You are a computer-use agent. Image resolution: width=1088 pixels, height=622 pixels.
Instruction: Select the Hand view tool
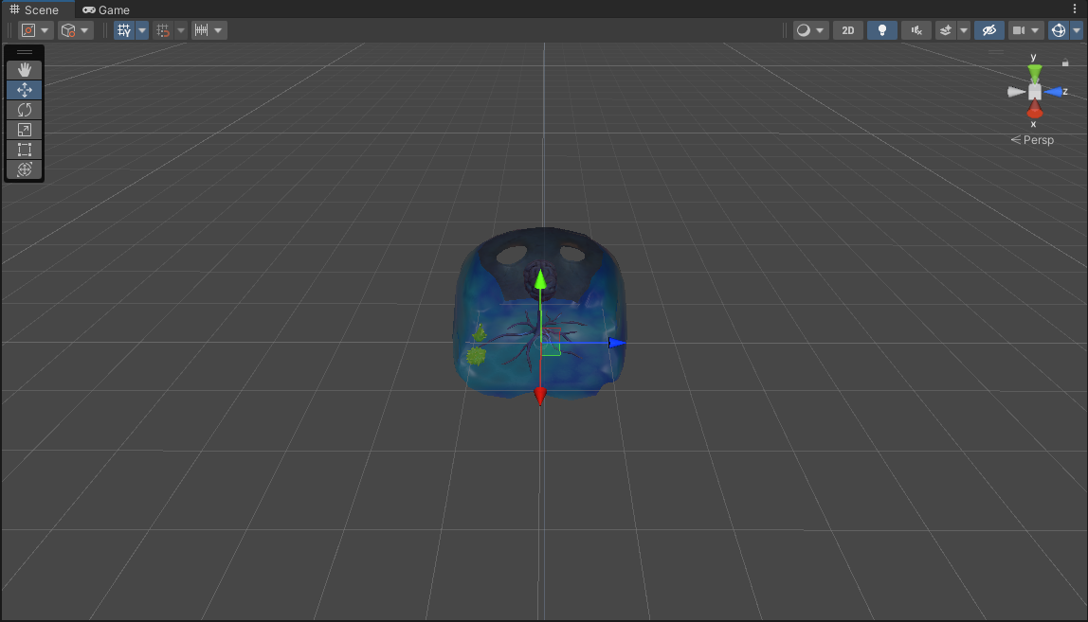[25, 70]
